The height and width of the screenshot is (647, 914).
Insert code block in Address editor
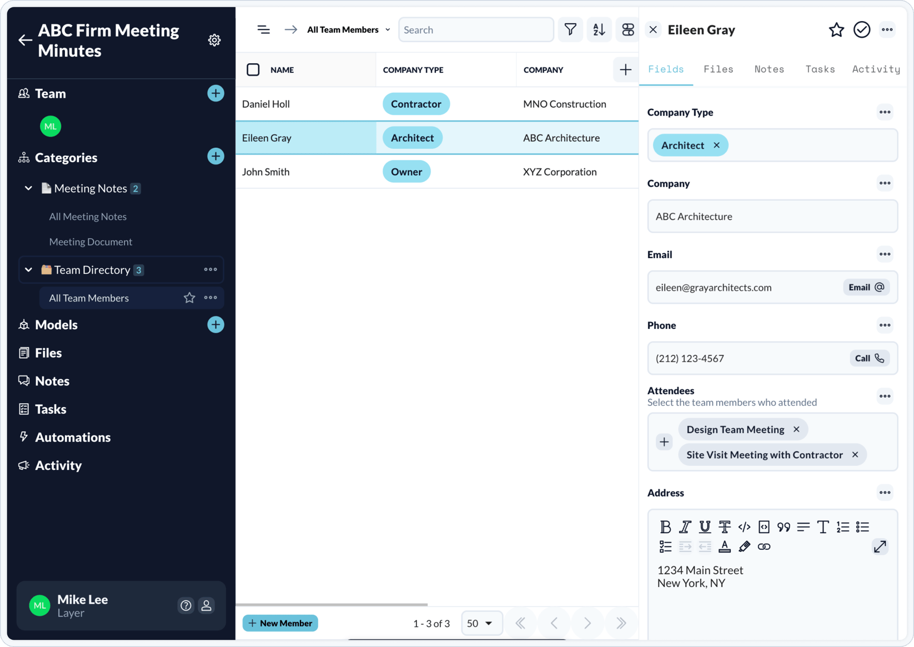(x=764, y=526)
